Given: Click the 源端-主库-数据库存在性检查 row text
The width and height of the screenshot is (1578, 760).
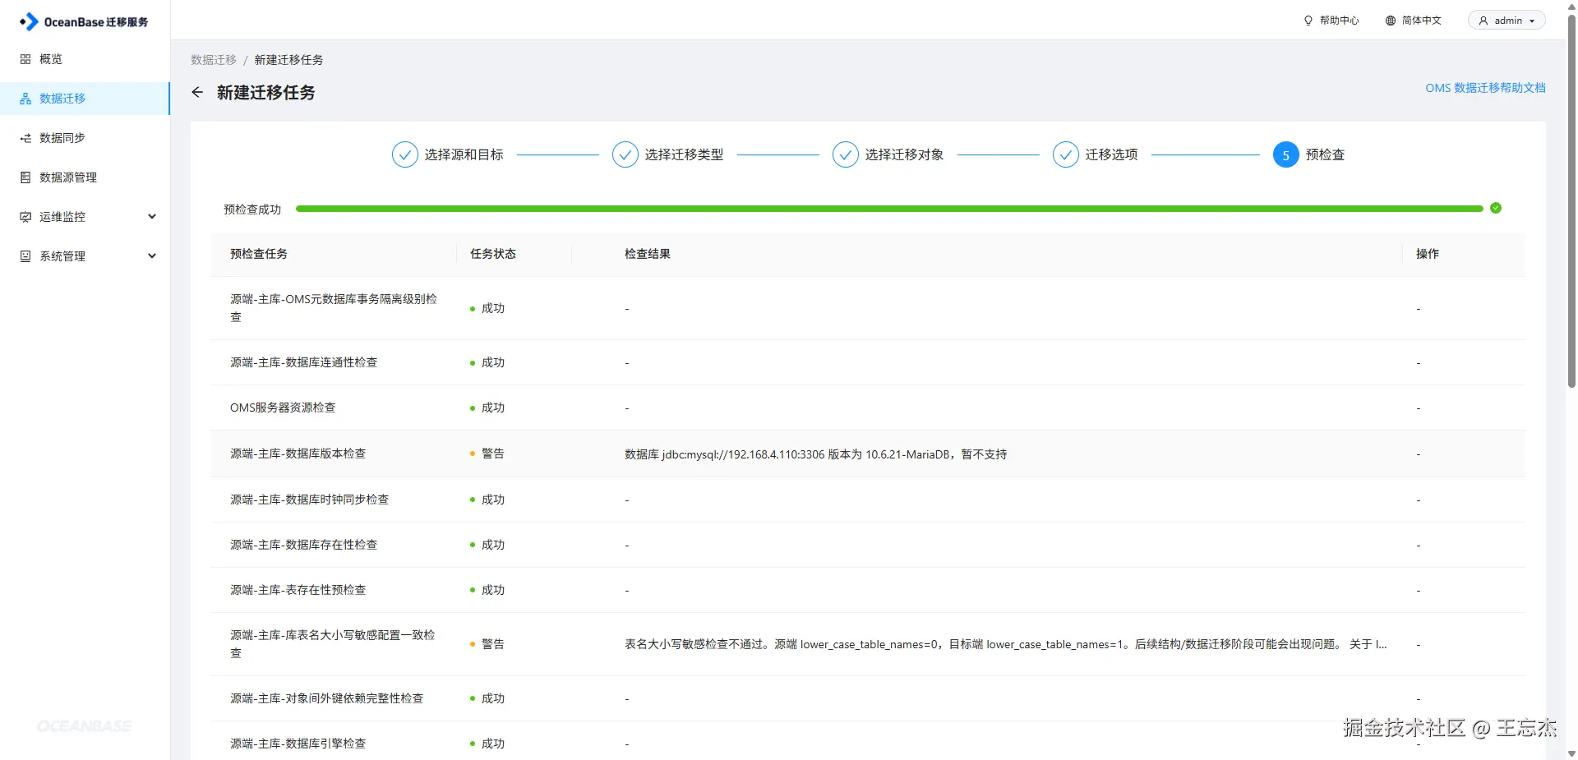Looking at the screenshot, I should point(304,545).
